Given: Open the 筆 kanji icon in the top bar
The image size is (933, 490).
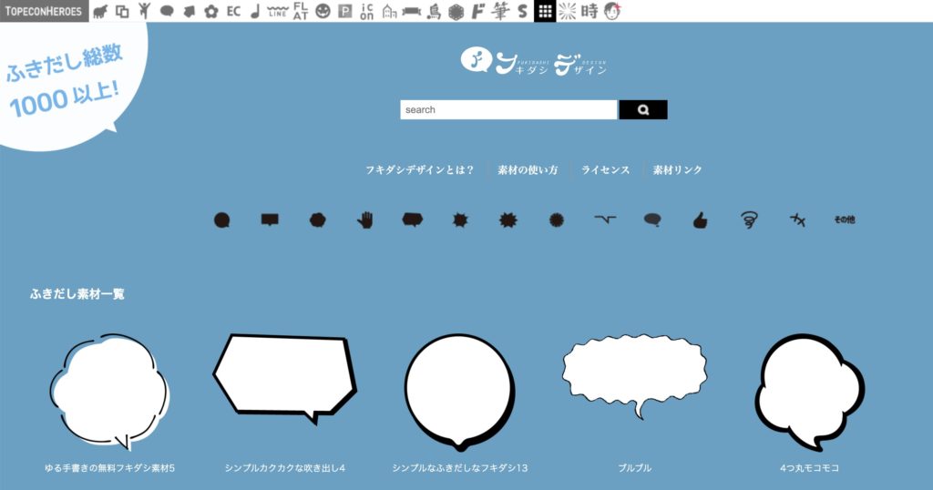Looking at the screenshot, I should (x=500, y=11).
